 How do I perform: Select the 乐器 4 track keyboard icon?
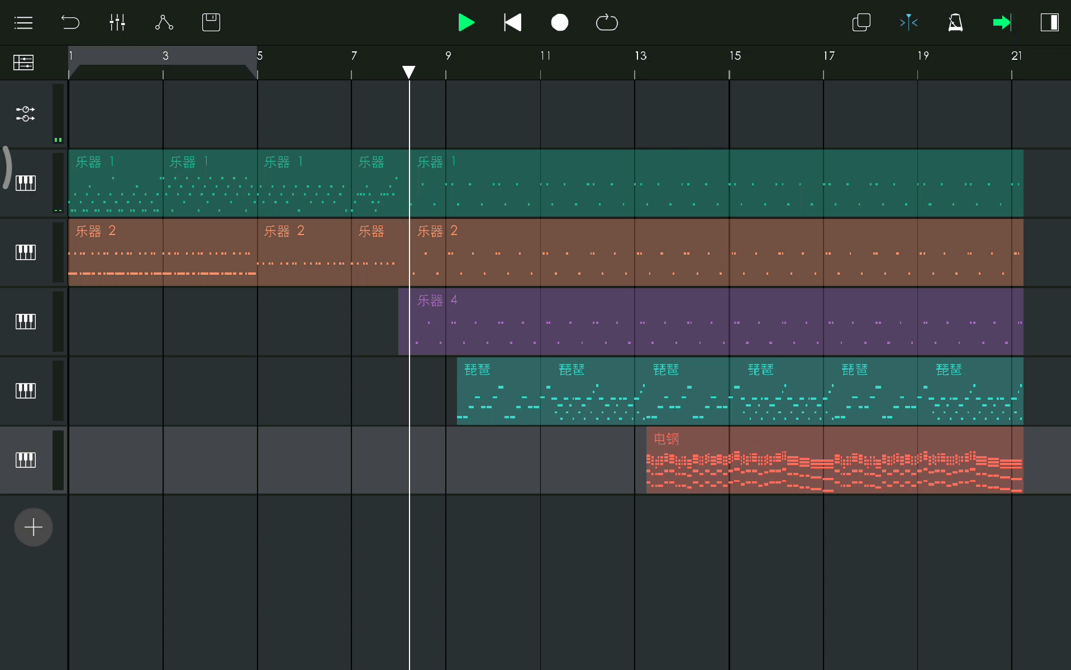pos(25,322)
